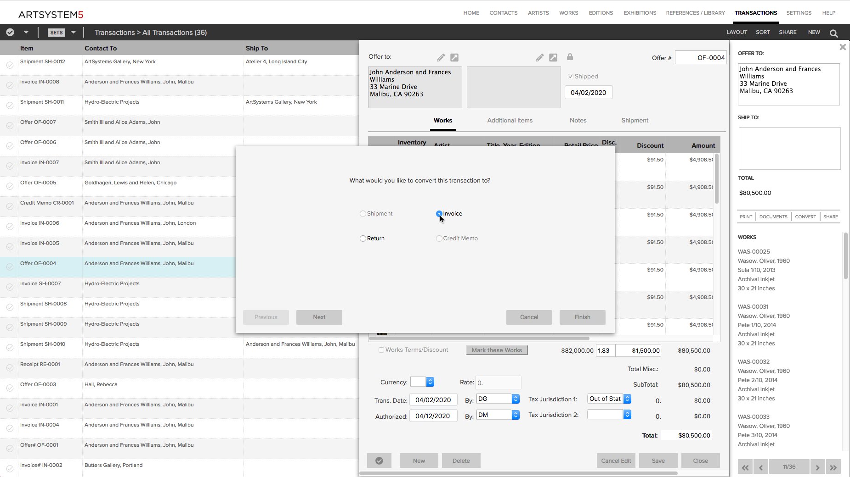Click the second pencil edit icon

pos(539,57)
